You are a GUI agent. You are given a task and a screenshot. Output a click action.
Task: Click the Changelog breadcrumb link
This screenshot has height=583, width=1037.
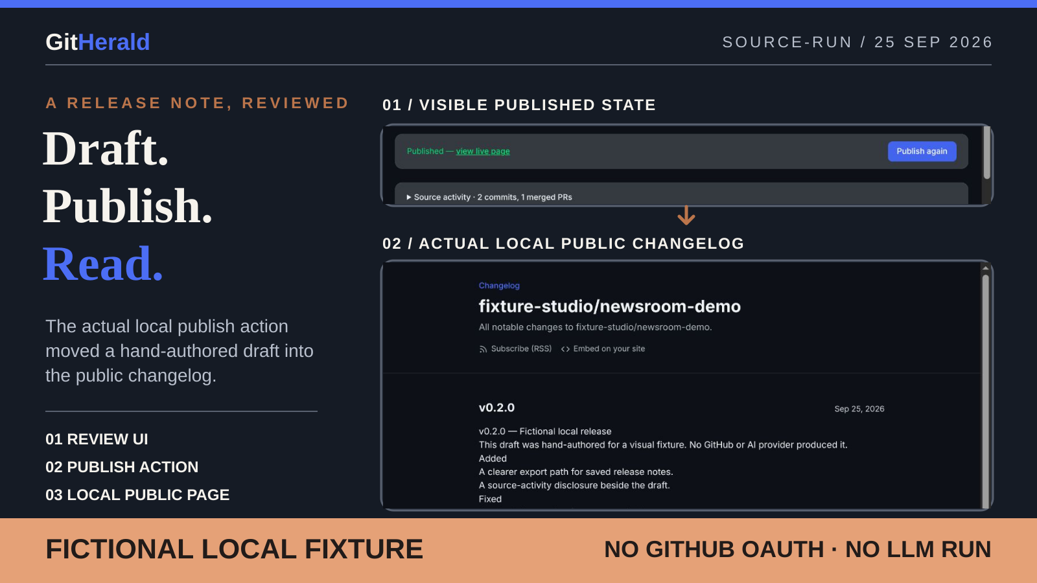coord(499,286)
